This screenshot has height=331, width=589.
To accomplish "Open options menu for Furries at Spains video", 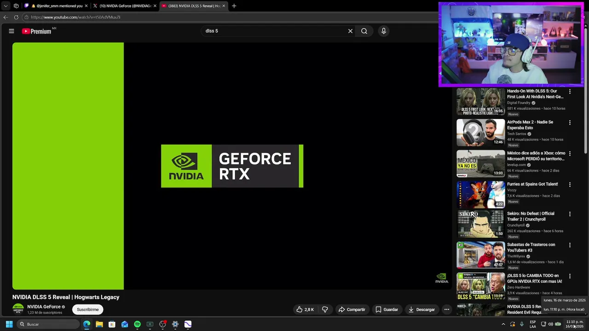I will click(570, 184).
